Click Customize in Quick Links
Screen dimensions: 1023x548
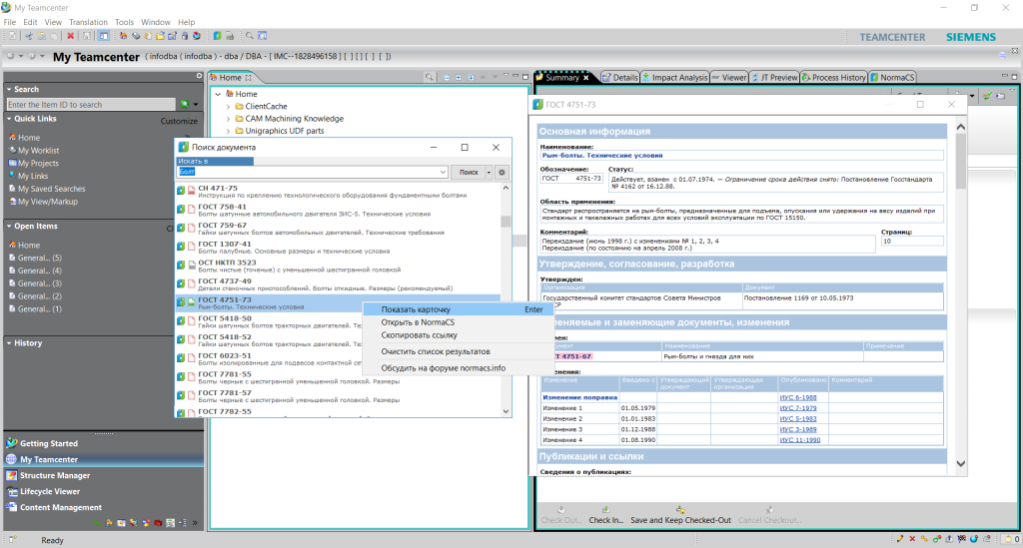pyautogui.click(x=179, y=121)
